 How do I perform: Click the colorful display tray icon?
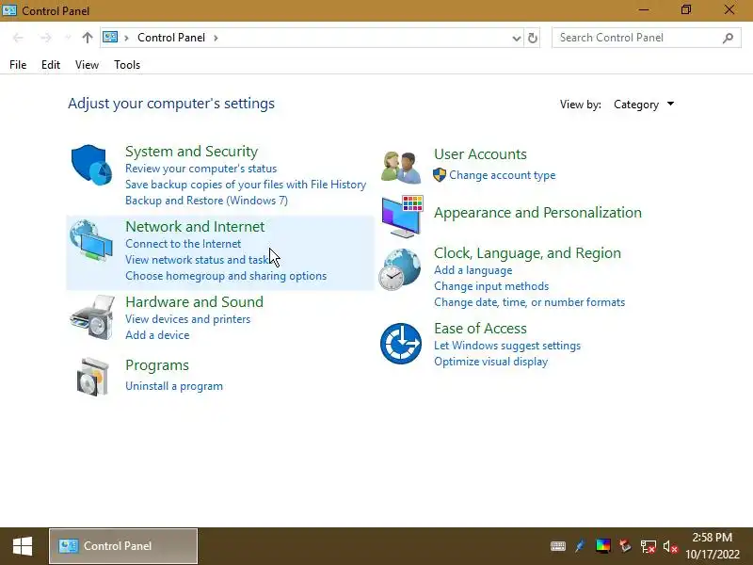tap(603, 546)
